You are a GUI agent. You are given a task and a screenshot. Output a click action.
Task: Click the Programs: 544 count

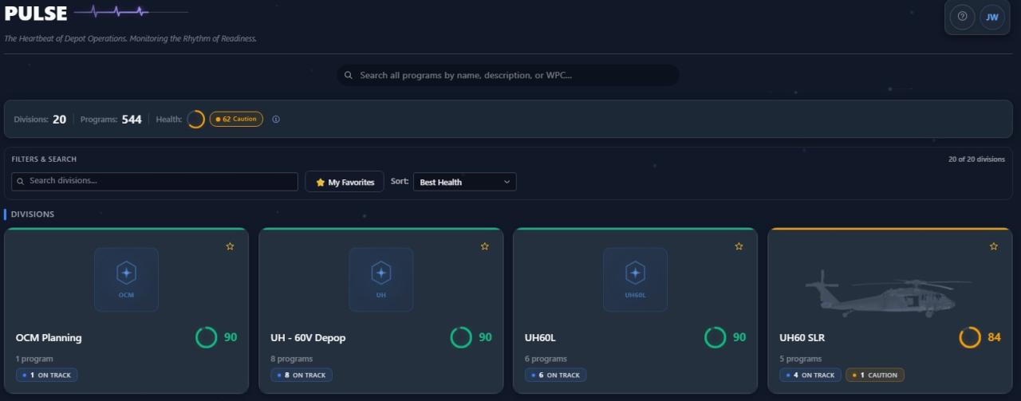click(111, 120)
